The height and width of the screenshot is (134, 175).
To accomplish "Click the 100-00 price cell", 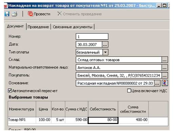I will 43,120.
